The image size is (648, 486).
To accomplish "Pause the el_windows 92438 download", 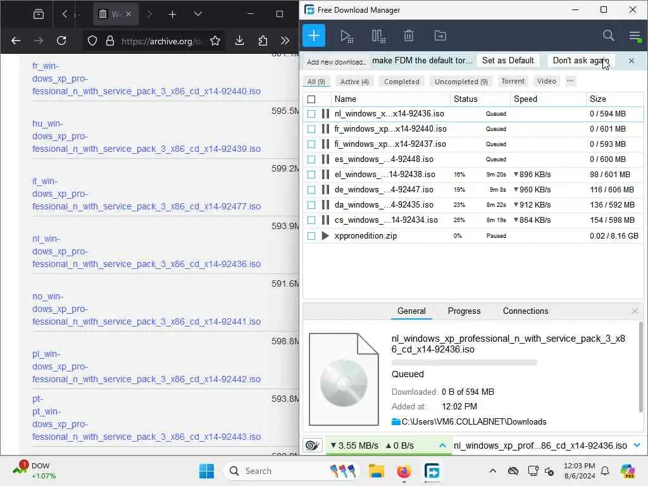I will pos(325,175).
